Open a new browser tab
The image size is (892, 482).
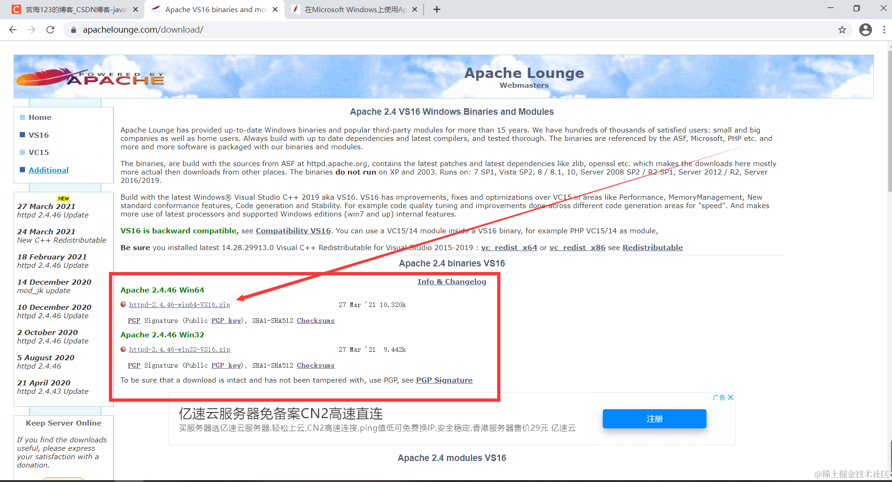pos(436,9)
